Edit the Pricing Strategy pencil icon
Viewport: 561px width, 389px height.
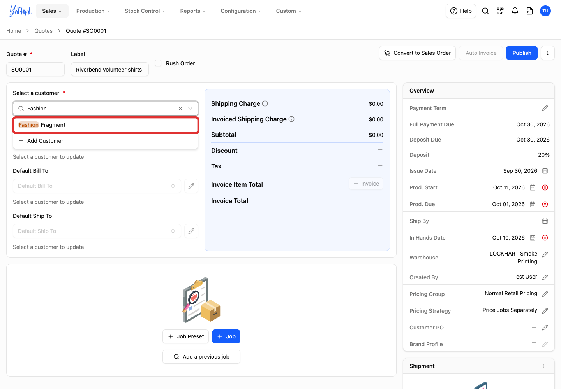tap(545, 311)
